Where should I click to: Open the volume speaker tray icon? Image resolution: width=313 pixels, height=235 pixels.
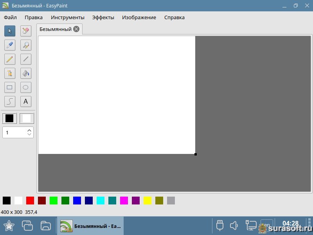coord(234,226)
